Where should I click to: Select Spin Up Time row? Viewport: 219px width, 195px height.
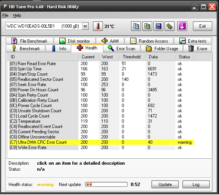coord(101,69)
